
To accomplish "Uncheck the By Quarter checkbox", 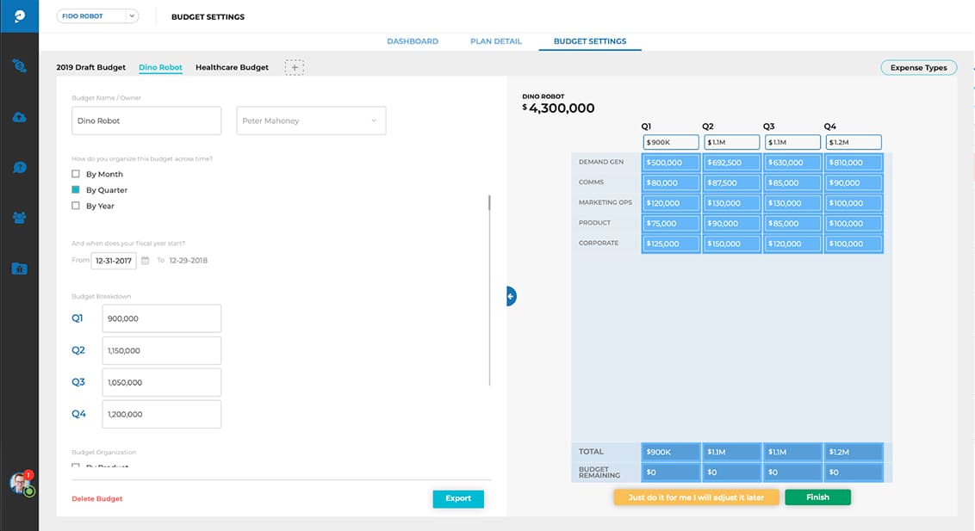I will tap(76, 190).
